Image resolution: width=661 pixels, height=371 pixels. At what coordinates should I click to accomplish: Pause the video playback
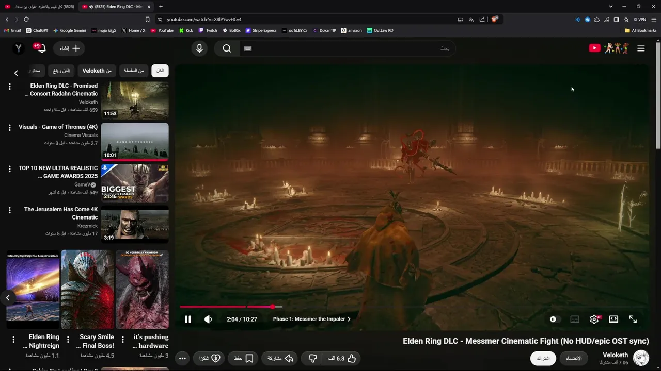click(x=188, y=319)
